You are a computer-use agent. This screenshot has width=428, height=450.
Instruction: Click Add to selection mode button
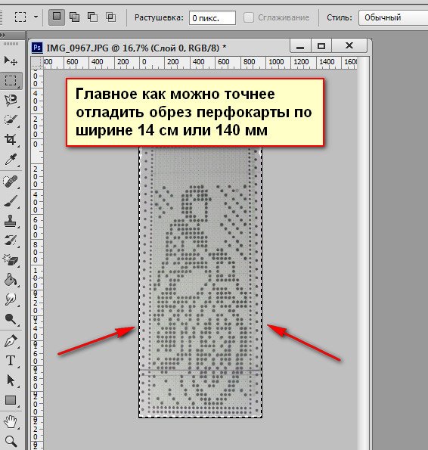click(75, 17)
